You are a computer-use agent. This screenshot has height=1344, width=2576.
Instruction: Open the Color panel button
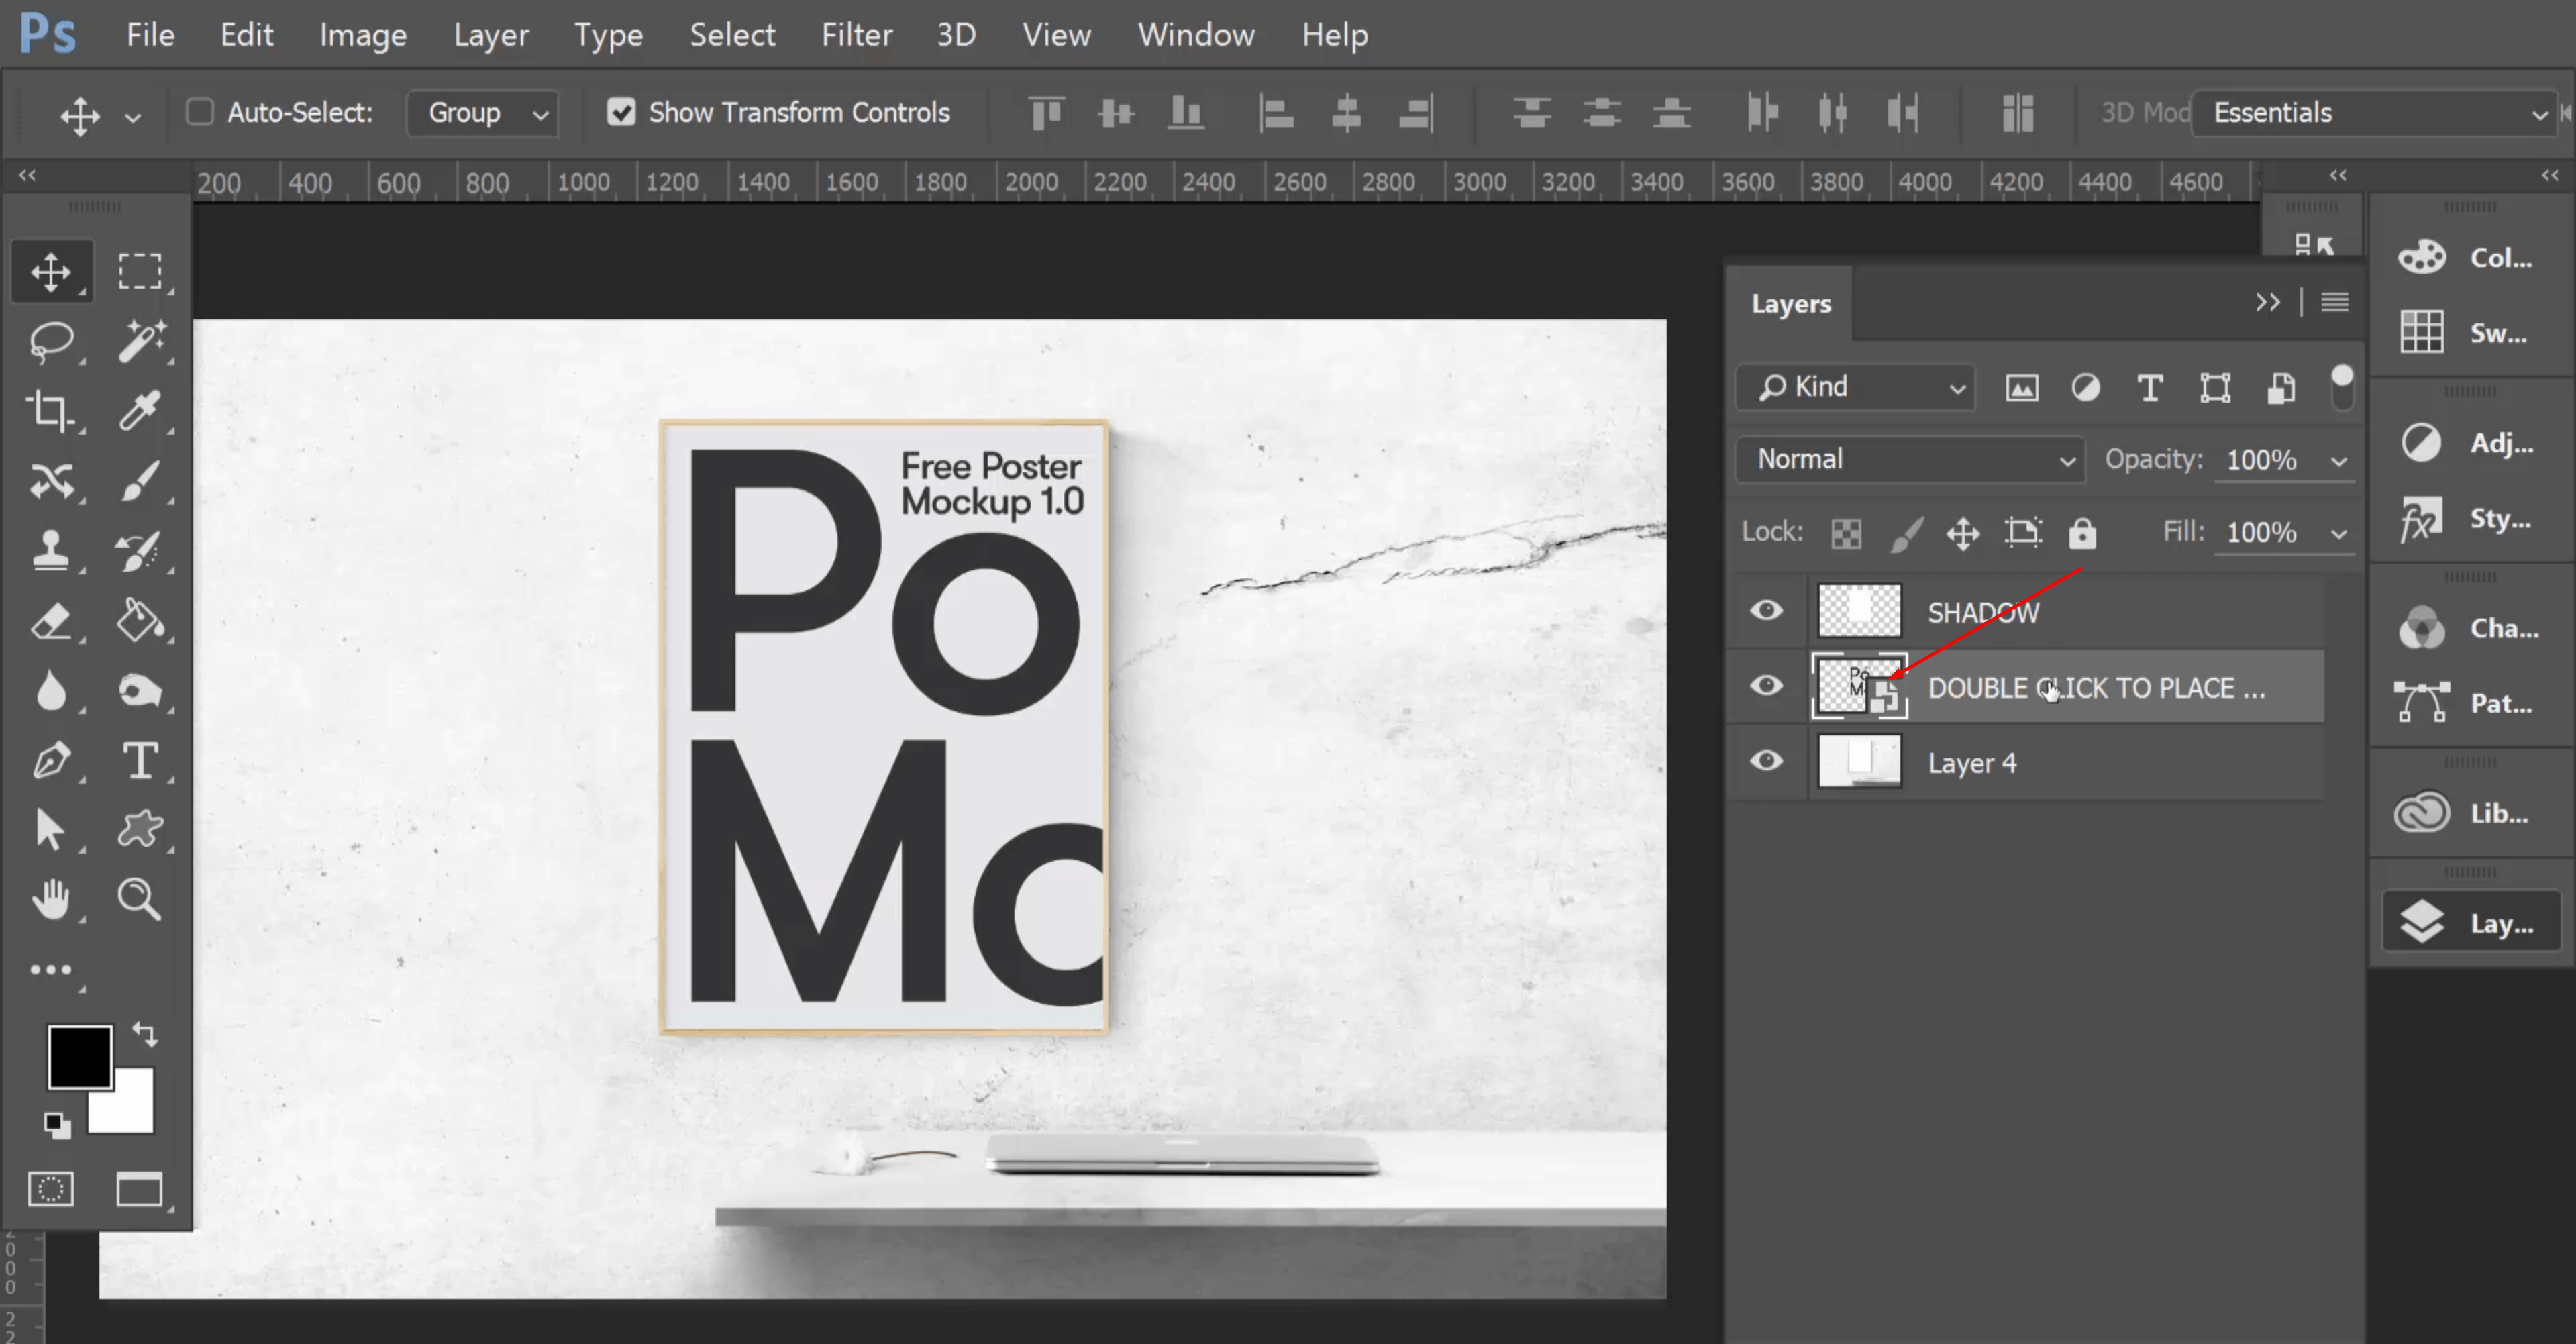2466,257
